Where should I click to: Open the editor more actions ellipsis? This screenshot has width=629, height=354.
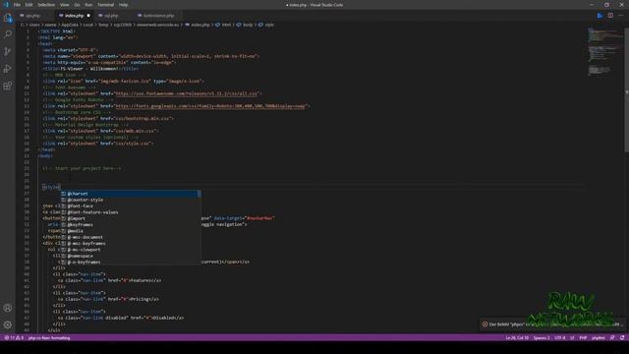pos(620,16)
